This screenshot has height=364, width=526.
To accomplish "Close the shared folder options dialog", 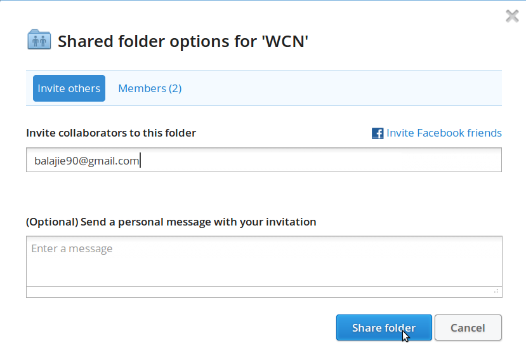I will click(x=512, y=16).
